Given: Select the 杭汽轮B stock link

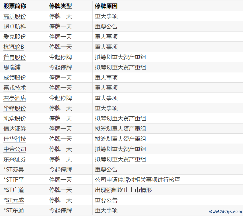Looking at the screenshot, I should (x=14, y=47).
